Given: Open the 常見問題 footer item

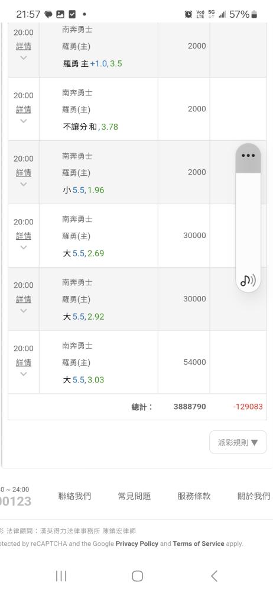Looking at the screenshot, I should coord(134,496).
